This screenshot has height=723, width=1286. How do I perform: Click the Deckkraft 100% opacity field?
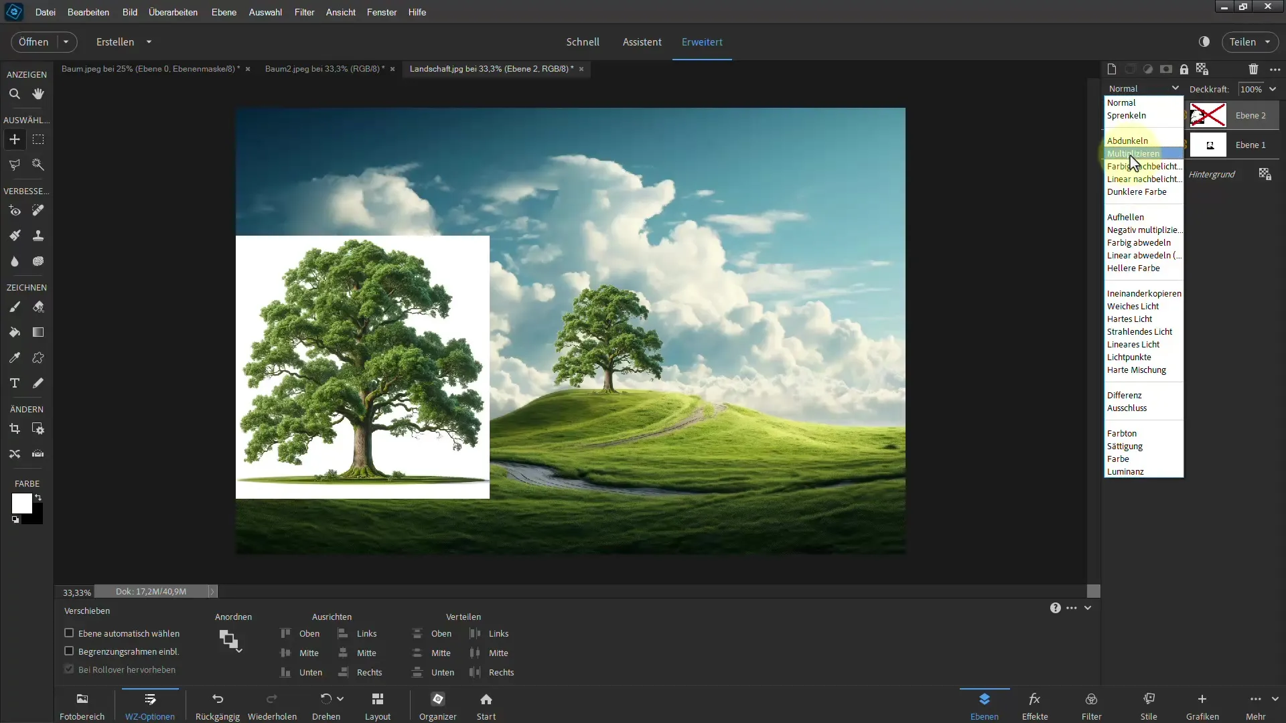pyautogui.click(x=1251, y=88)
